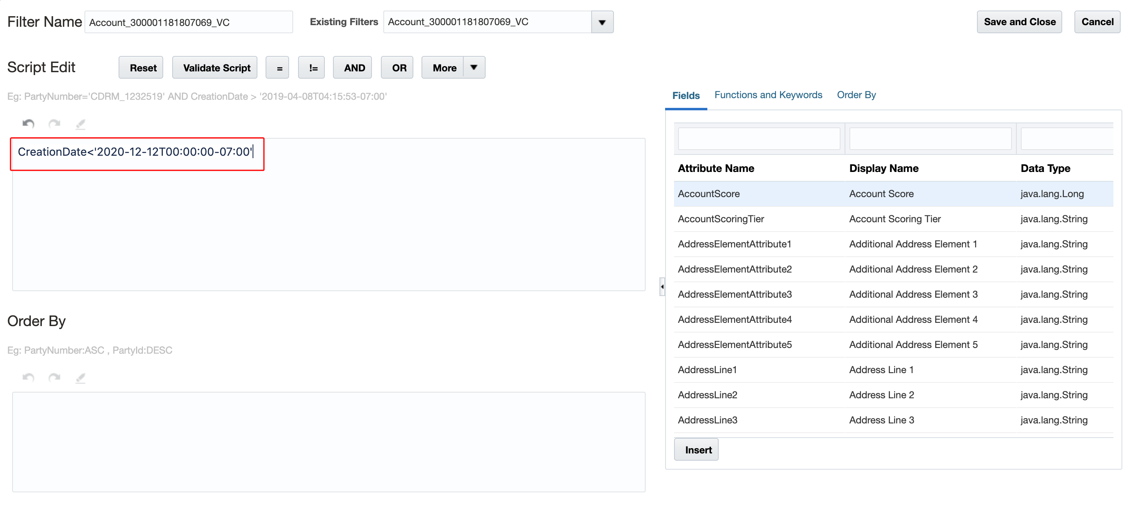The image size is (1128, 511).
Task: Click redo icon in Order By section
Action: pyautogui.click(x=54, y=378)
